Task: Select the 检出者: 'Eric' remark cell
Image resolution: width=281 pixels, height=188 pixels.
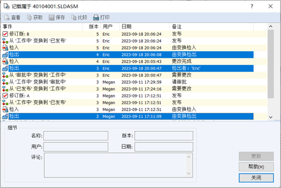Action: click(186, 68)
